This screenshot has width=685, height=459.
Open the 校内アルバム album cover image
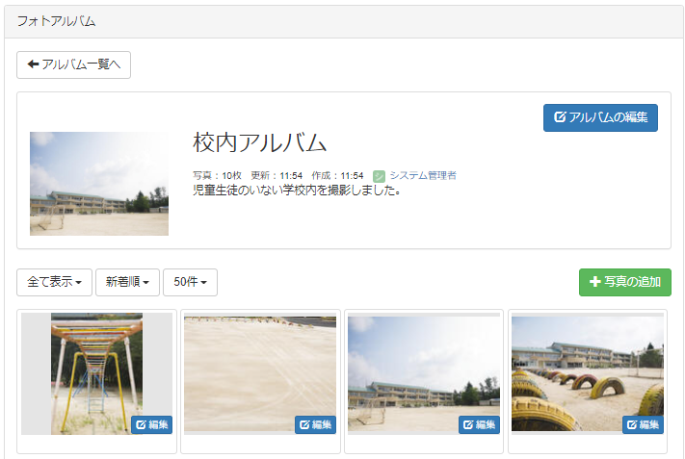coord(99,184)
